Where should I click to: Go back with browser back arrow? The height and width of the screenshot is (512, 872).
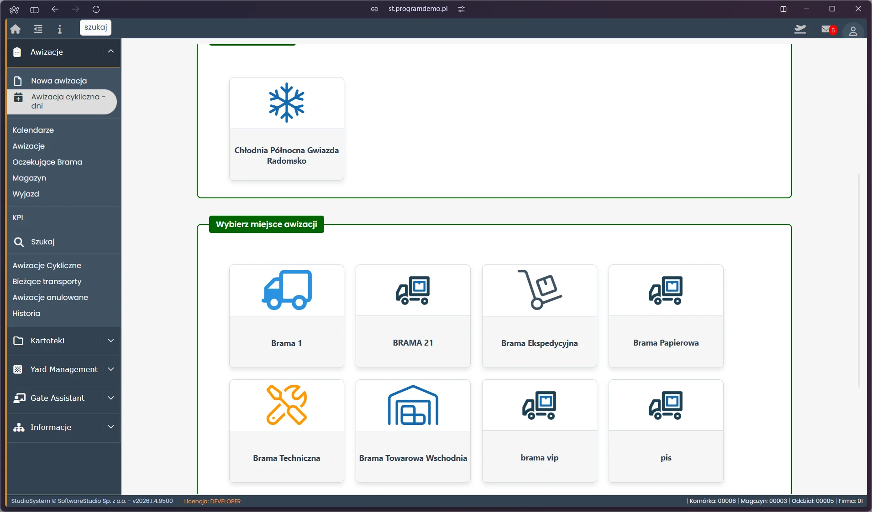[x=55, y=9]
